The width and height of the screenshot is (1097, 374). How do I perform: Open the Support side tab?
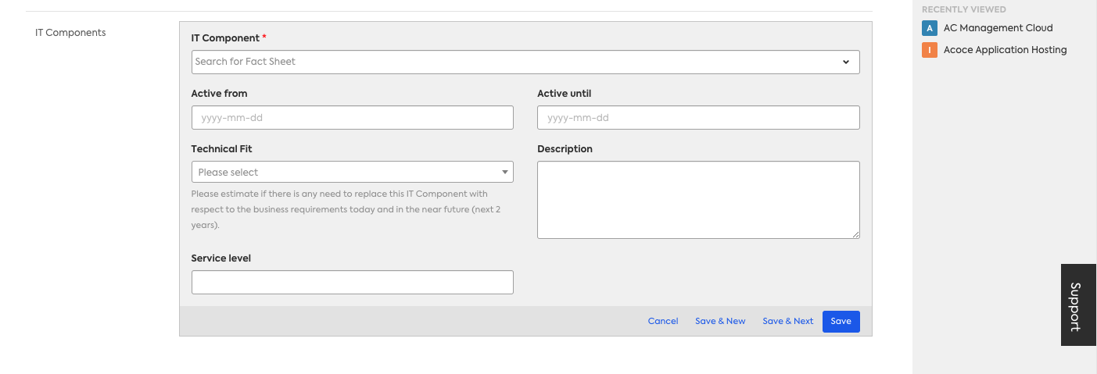click(x=1078, y=305)
